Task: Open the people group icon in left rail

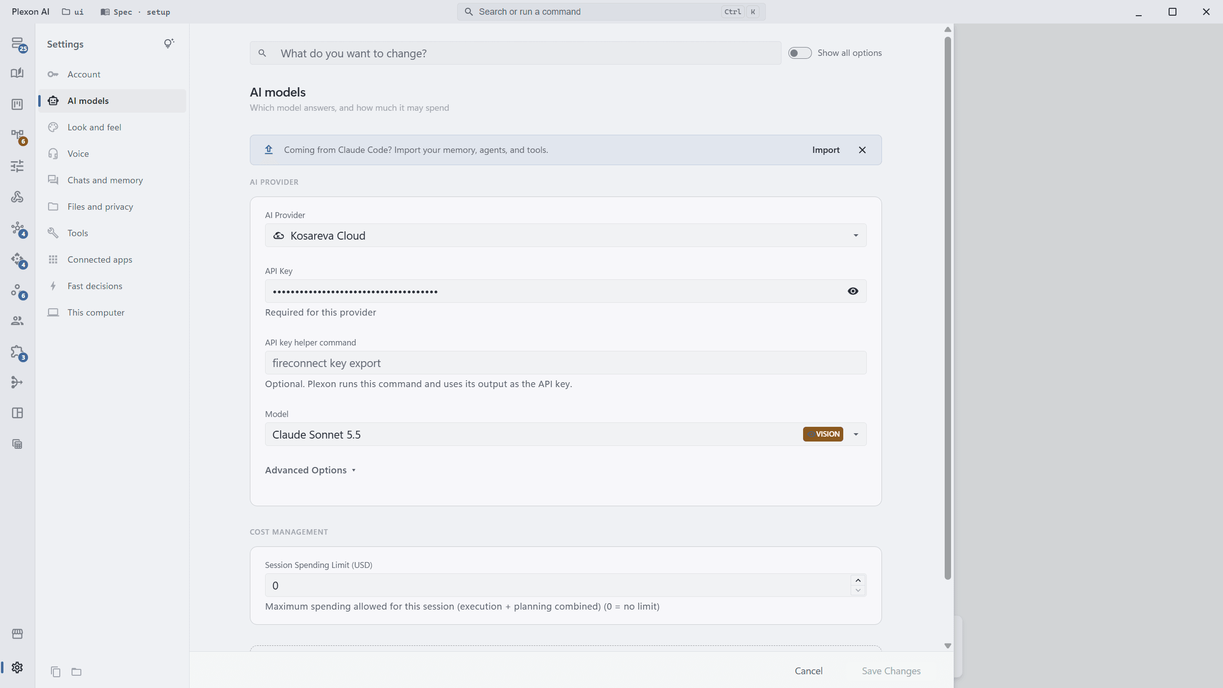Action: tap(17, 320)
